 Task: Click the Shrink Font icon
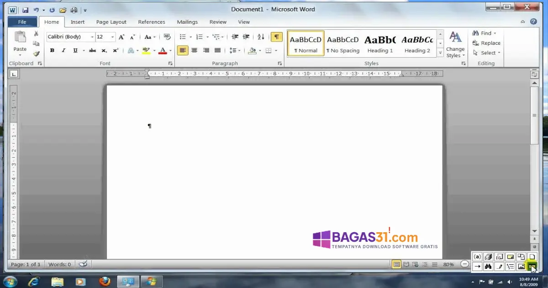click(132, 37)
